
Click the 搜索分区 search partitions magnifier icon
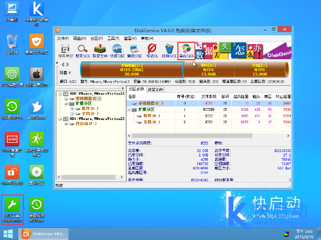(83, 51)
